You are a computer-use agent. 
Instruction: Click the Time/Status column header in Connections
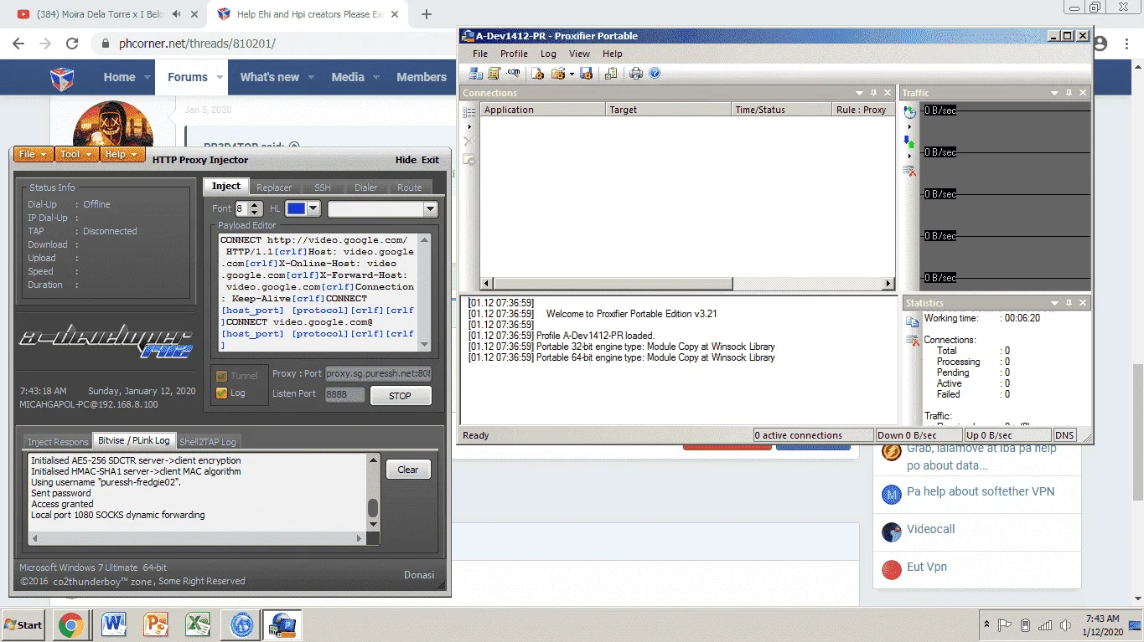pos(780,110)
